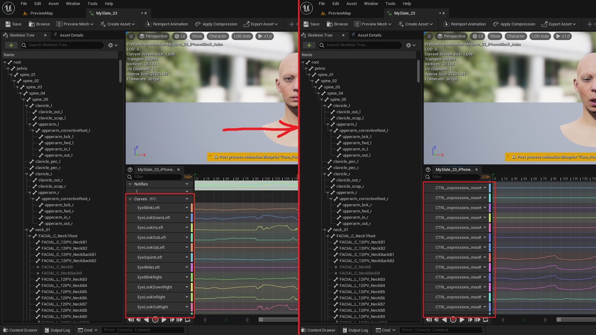Click the EyeSquintLeft curve color strip
This screenshot has height=335, width=596.
click(x=192, y=257)
